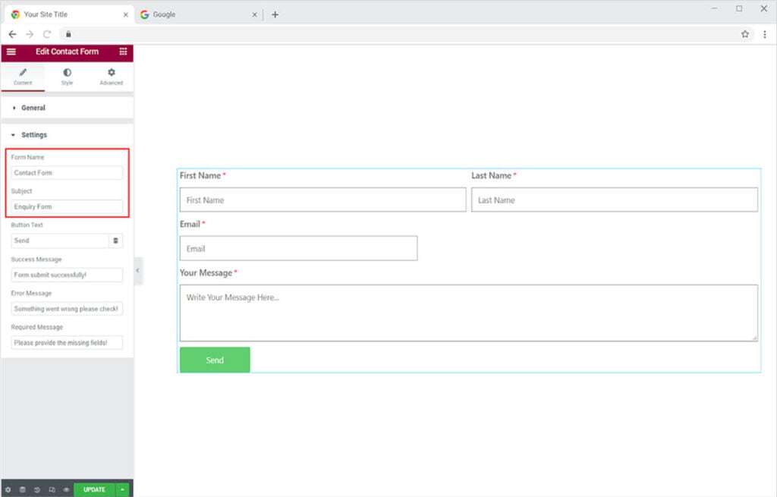Expand the General section

point(33,108)
